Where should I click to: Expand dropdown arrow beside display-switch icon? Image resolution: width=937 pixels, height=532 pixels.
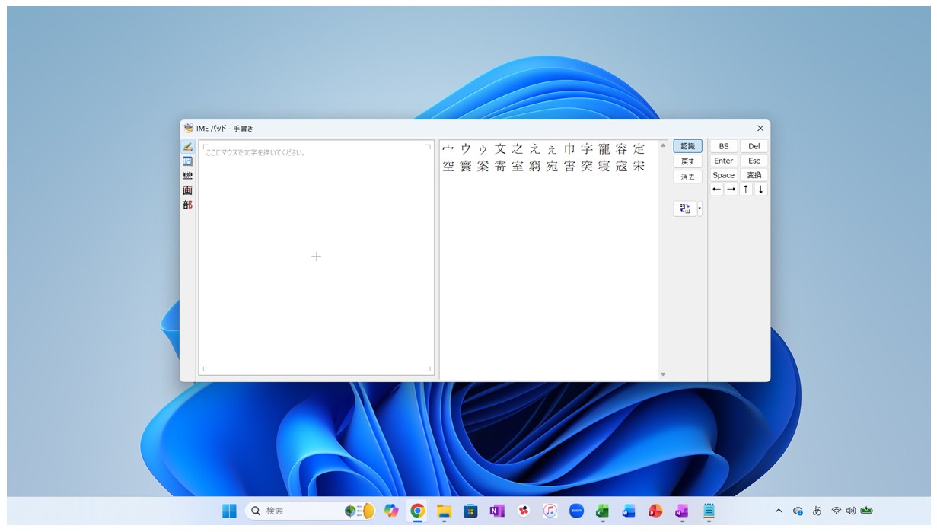700,209
